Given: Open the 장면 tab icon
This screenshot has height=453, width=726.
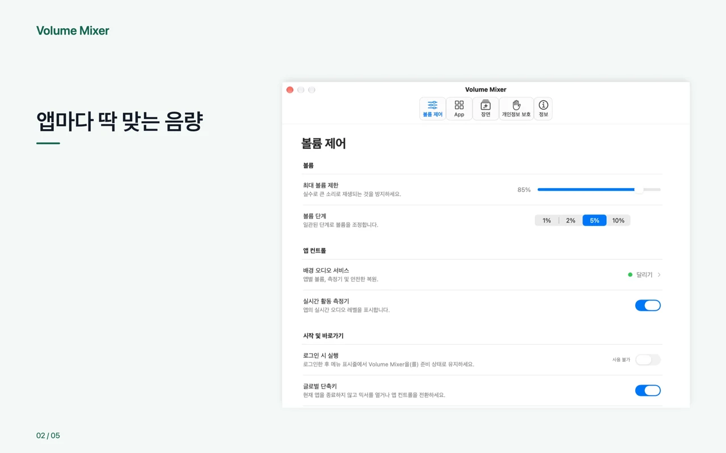Looking at the screenshot, I should 486,109.
